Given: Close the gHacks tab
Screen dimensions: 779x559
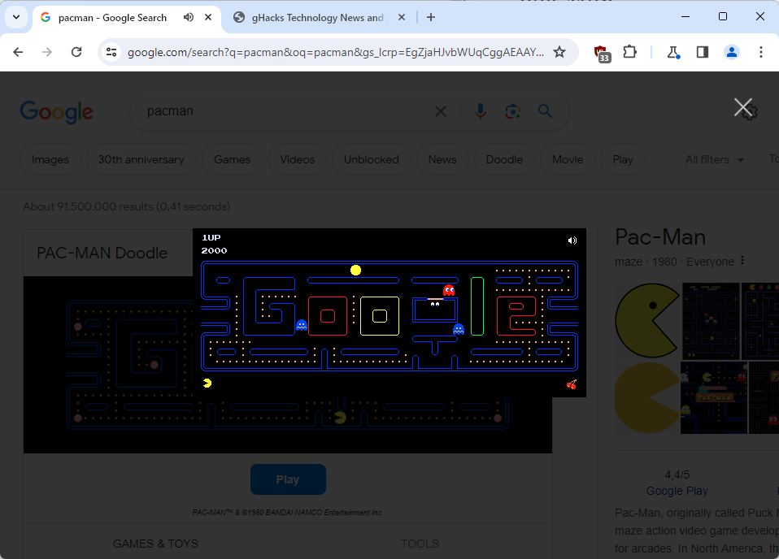Looking at the screenshot, I should (x=402, y=17).
